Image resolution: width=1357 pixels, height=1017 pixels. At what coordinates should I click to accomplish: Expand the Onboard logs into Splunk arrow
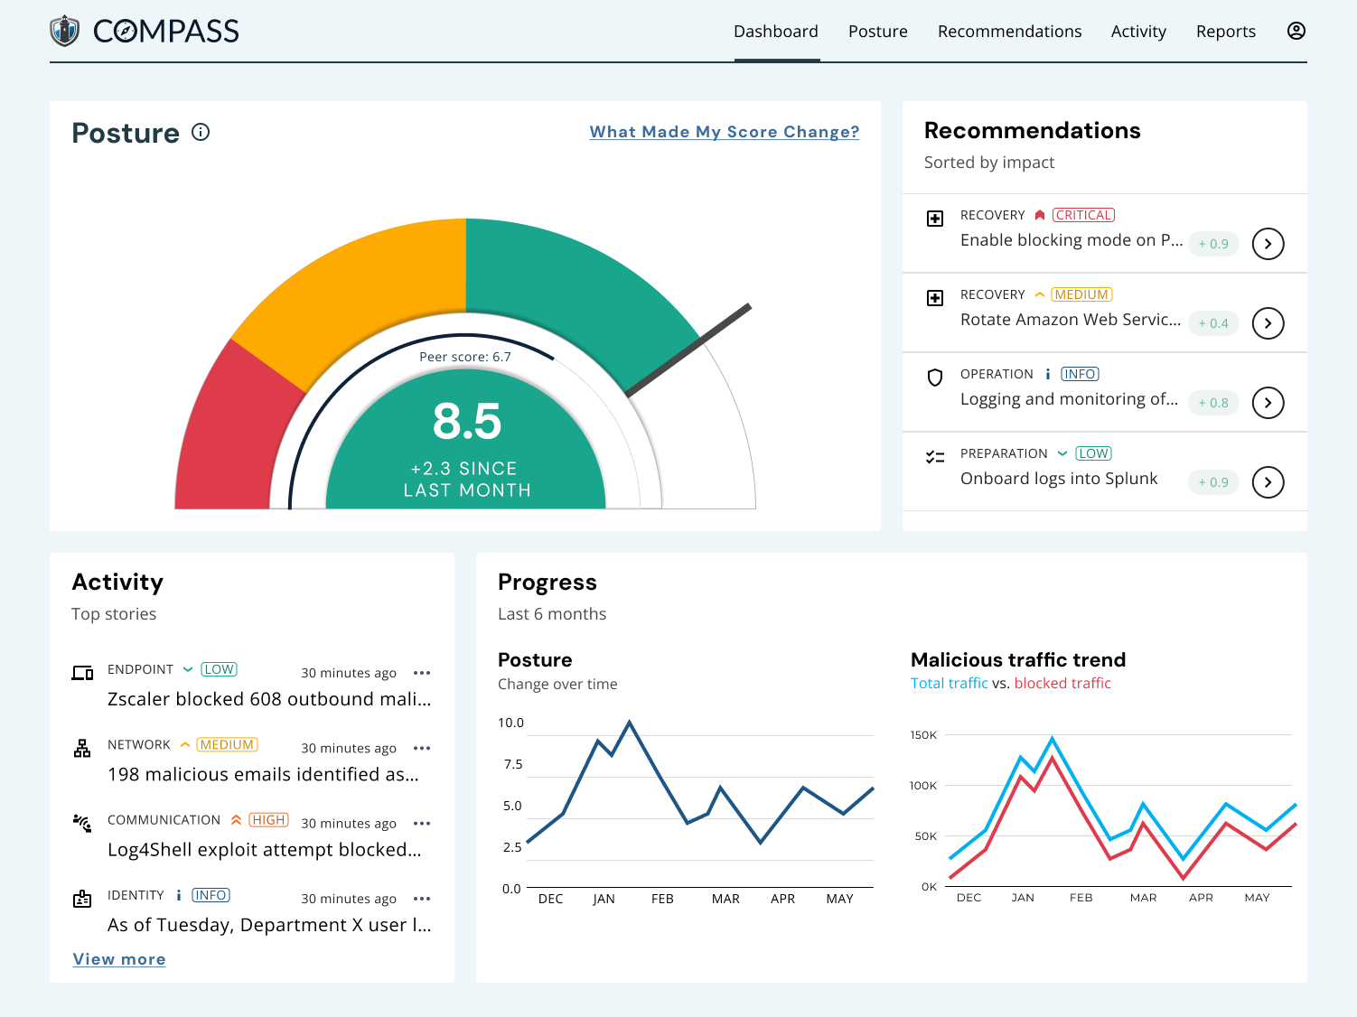pos(1268,482)
